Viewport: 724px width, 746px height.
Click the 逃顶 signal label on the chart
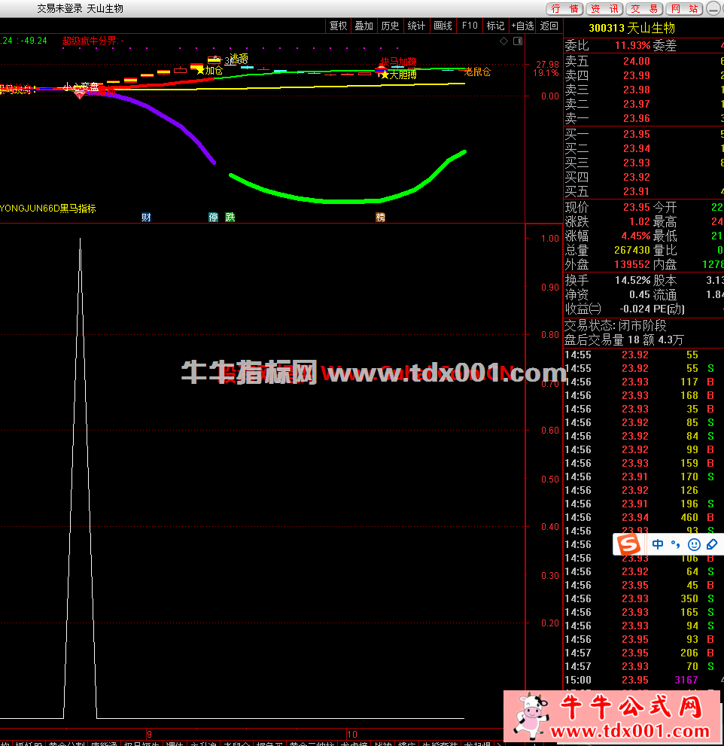pyautogui.click(x=239, y=59)
